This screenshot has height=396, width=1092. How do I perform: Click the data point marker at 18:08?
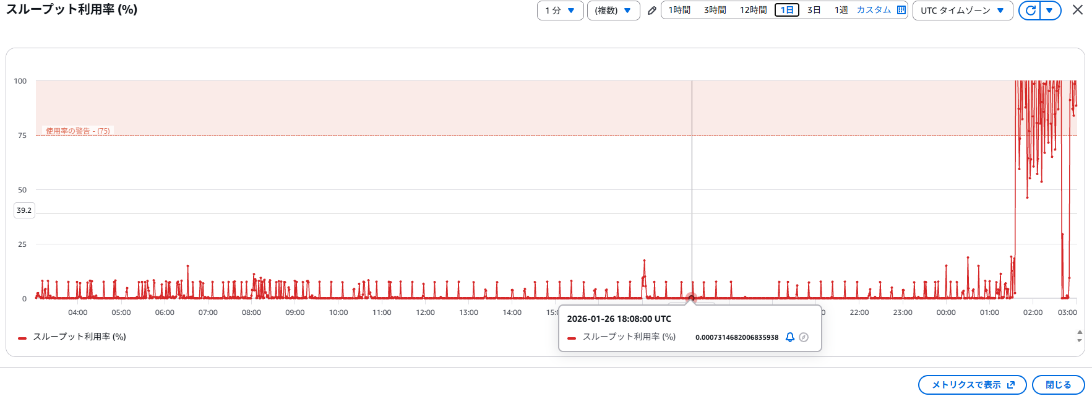692,298
